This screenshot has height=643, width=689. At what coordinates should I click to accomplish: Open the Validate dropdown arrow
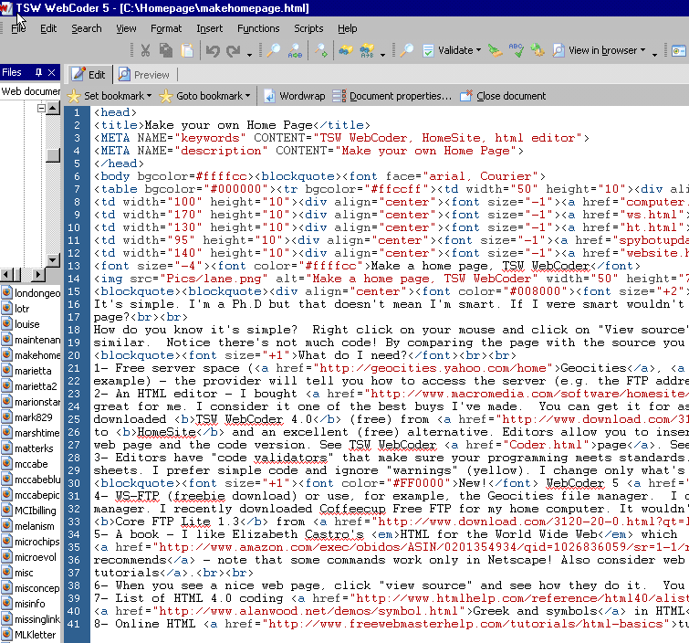pyautogui.click(x=478, y=50)
